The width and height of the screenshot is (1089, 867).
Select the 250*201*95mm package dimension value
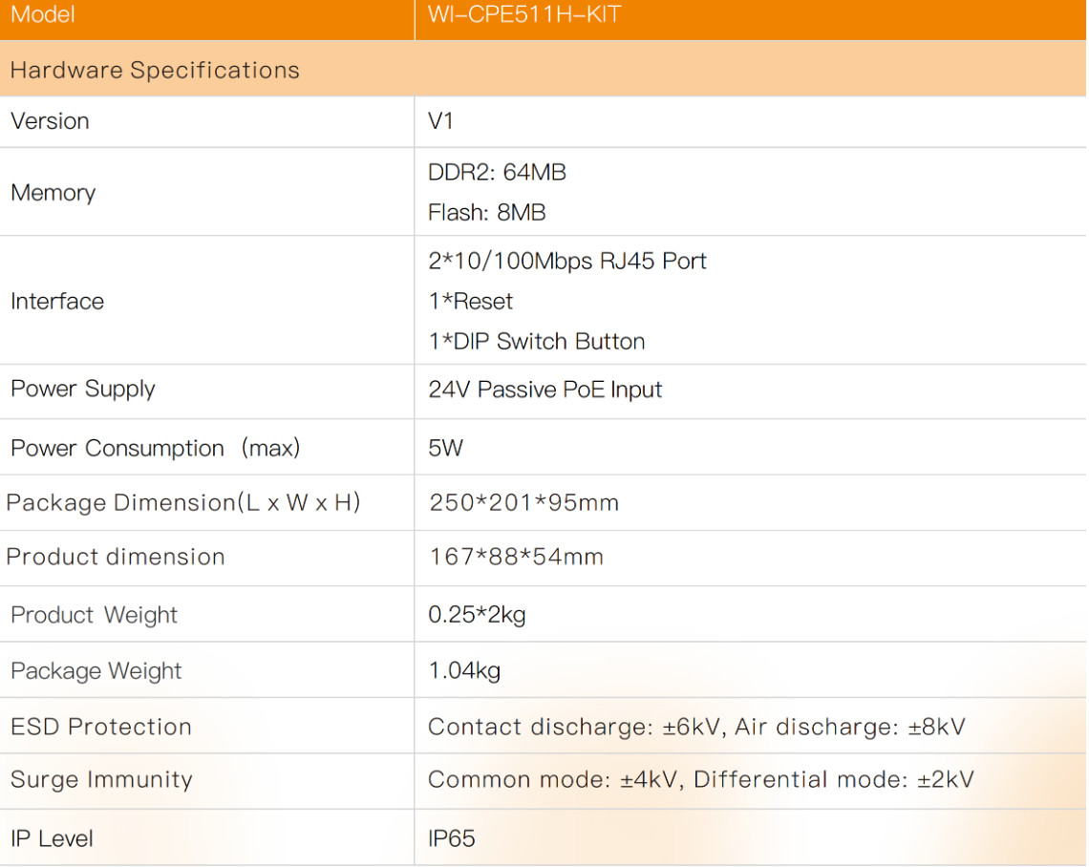click(523, 502)
